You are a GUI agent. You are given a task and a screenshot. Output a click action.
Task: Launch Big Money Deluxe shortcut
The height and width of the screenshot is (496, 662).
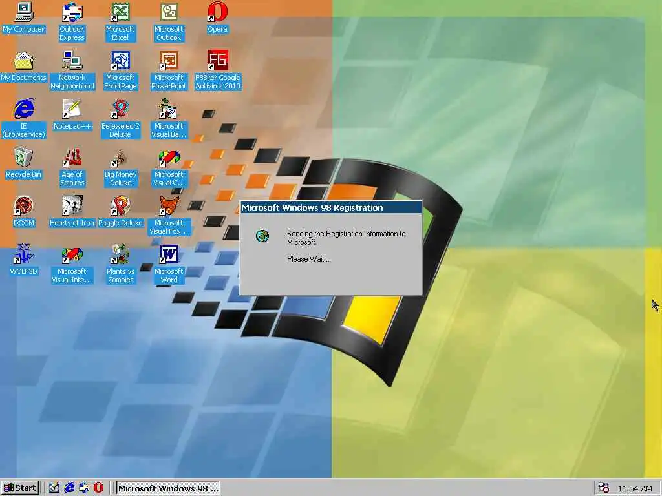point(120,167)
